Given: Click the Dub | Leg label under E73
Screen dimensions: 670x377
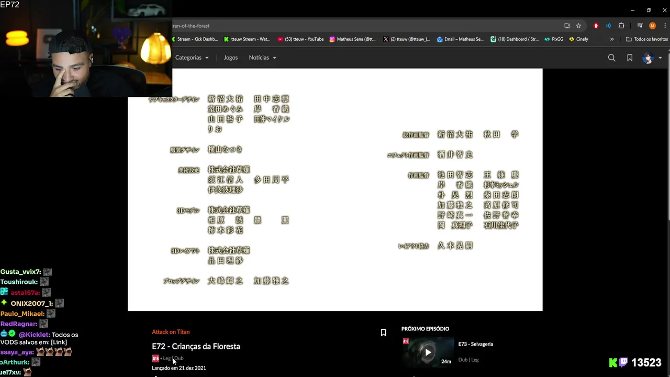Looking at the screenshot, I should [468, 360].
